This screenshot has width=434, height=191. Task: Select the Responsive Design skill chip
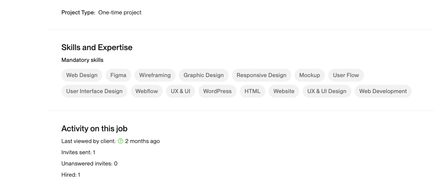tap(261, 75)
